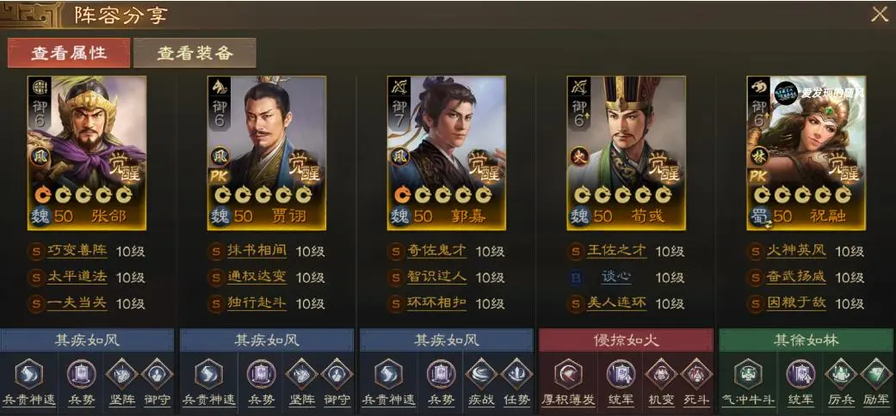Select the 坚阵 icon under 贾诩
896x416 pixels.
pos(301,375)
